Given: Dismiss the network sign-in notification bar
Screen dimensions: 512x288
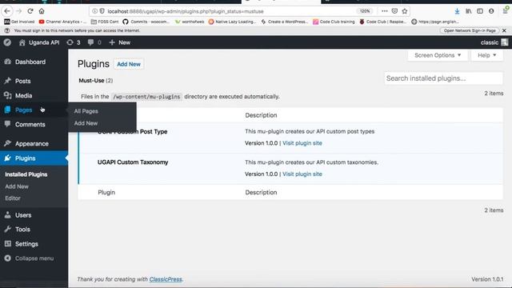Looking at the screenshot, I should (x=504, y=30).
